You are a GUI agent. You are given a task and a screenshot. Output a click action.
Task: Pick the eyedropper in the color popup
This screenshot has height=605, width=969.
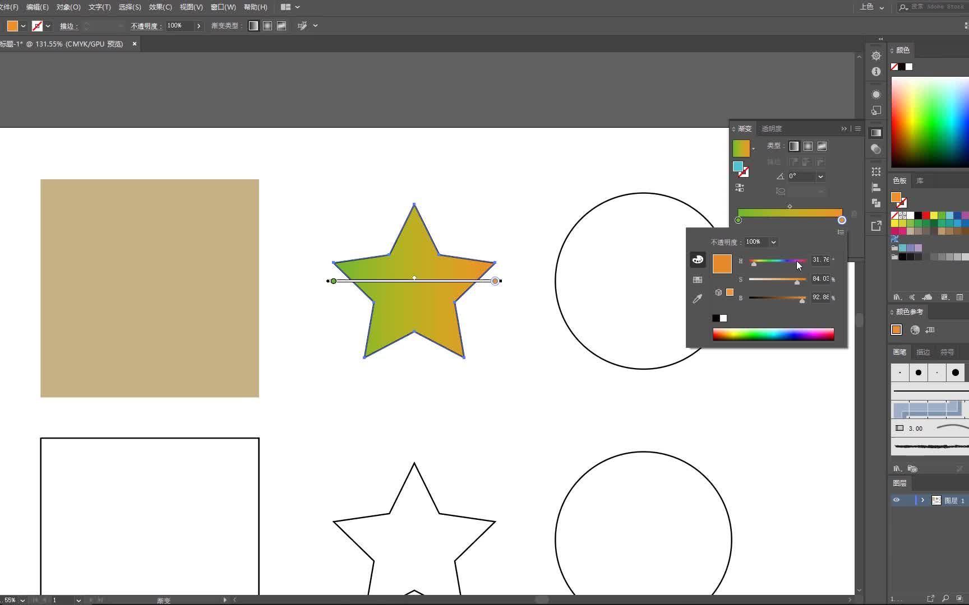tap(698, 299)
